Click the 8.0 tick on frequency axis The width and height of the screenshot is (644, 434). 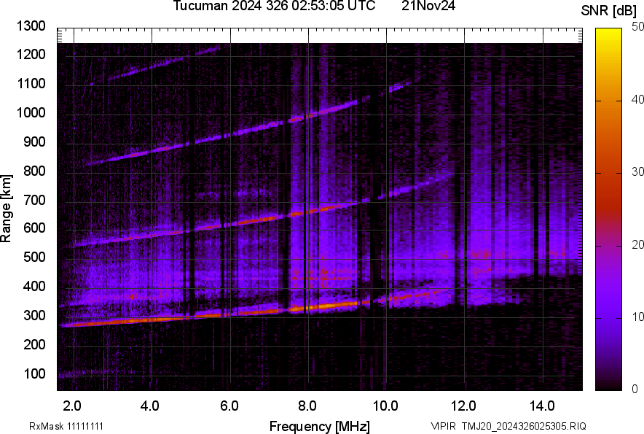pyautogui.click(x=307, y=406)
